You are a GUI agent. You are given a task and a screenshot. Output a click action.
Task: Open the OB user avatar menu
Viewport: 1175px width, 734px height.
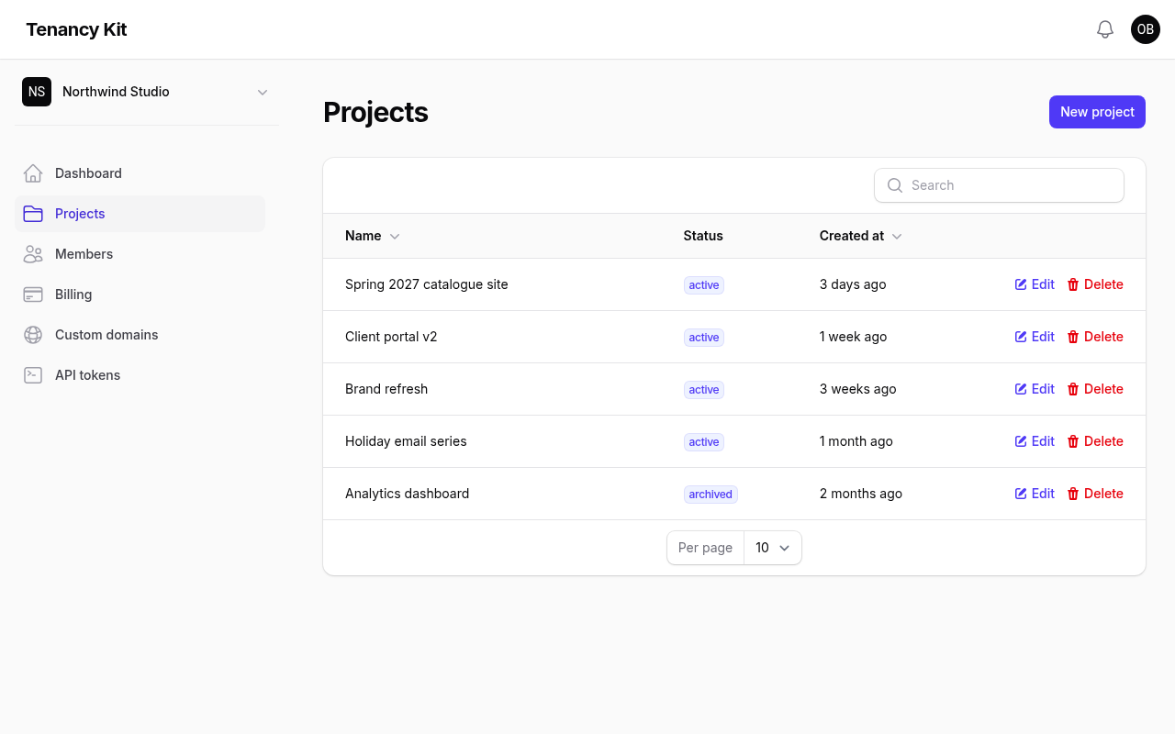(1146, 29)
